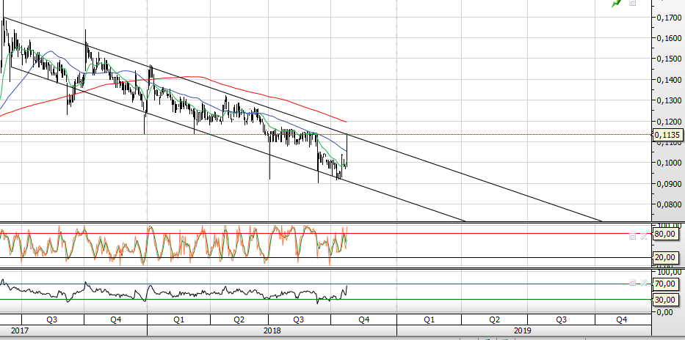The image size is (685, 340).
Task: Click the 2018 year label
Action: tap(272, 331)
